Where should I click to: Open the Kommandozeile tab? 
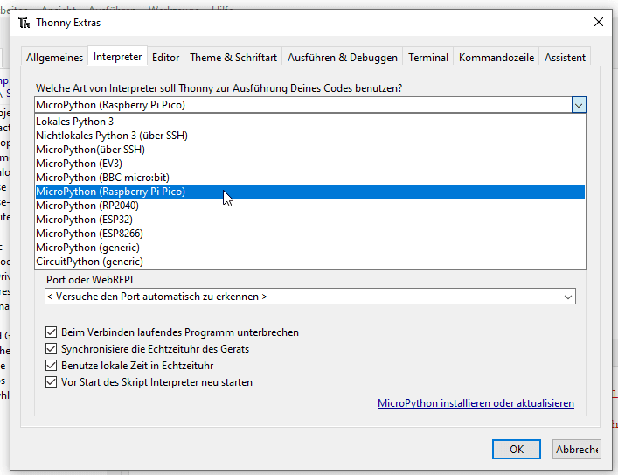pos(496,58)
